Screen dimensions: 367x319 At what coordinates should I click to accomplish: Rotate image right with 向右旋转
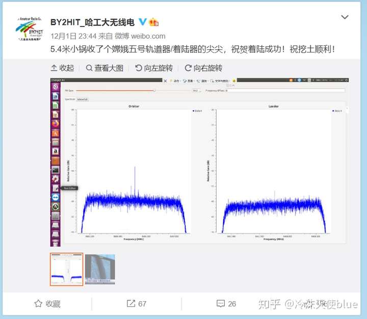point(203,68)
